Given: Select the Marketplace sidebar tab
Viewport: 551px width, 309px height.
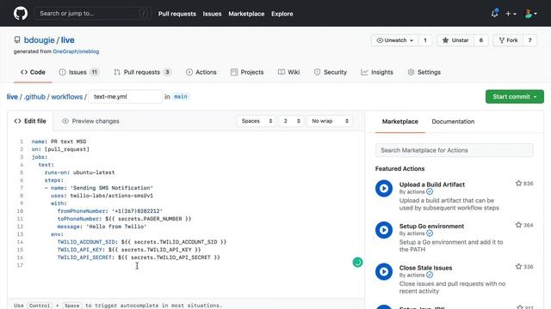Looking at the screenshot, I should pyautogui.click(x=399, y=122).
